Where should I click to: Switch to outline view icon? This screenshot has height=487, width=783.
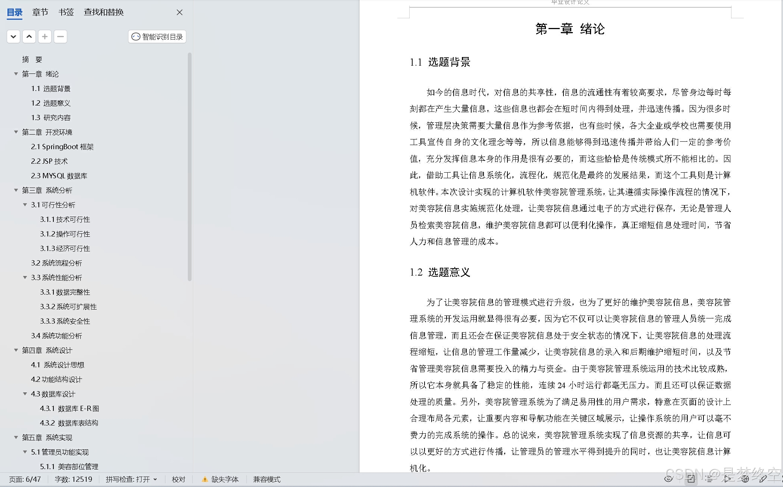(x=709, y=479)
